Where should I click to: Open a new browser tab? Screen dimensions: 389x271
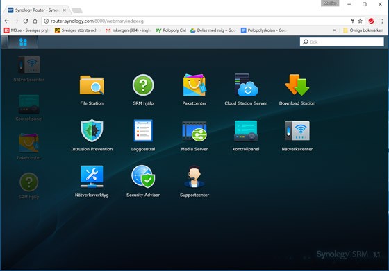coord(76,10)
